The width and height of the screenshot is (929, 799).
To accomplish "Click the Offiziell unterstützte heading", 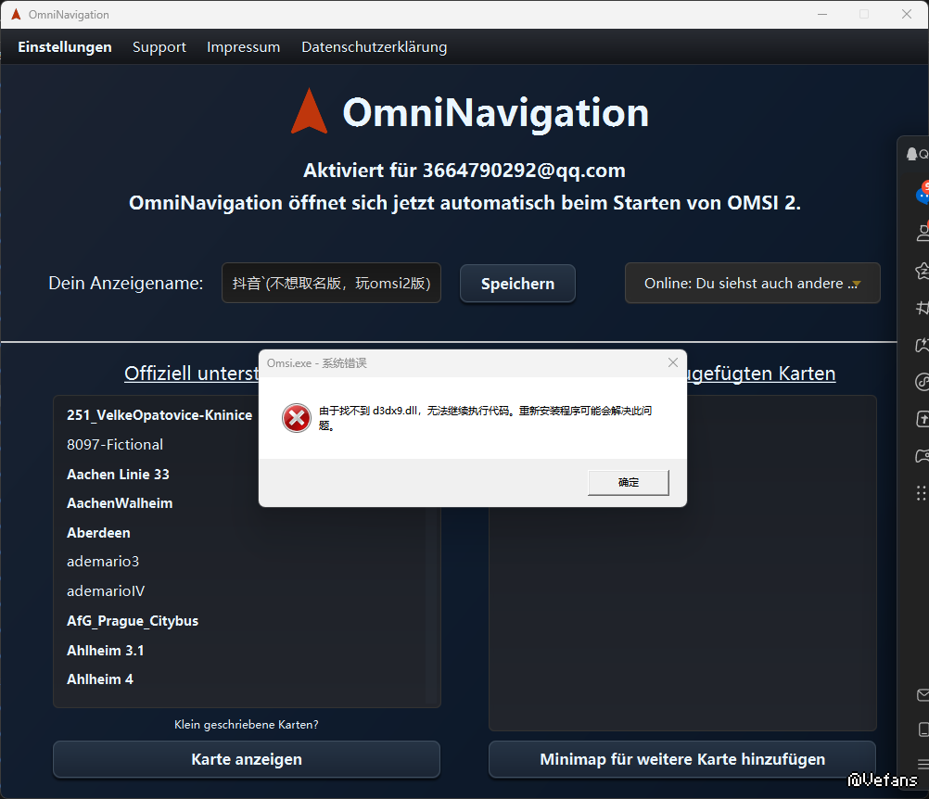I will click(191, 374).
